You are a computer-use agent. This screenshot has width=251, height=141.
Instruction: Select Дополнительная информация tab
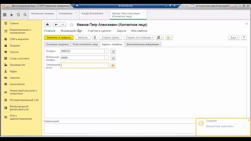[143, 44]
